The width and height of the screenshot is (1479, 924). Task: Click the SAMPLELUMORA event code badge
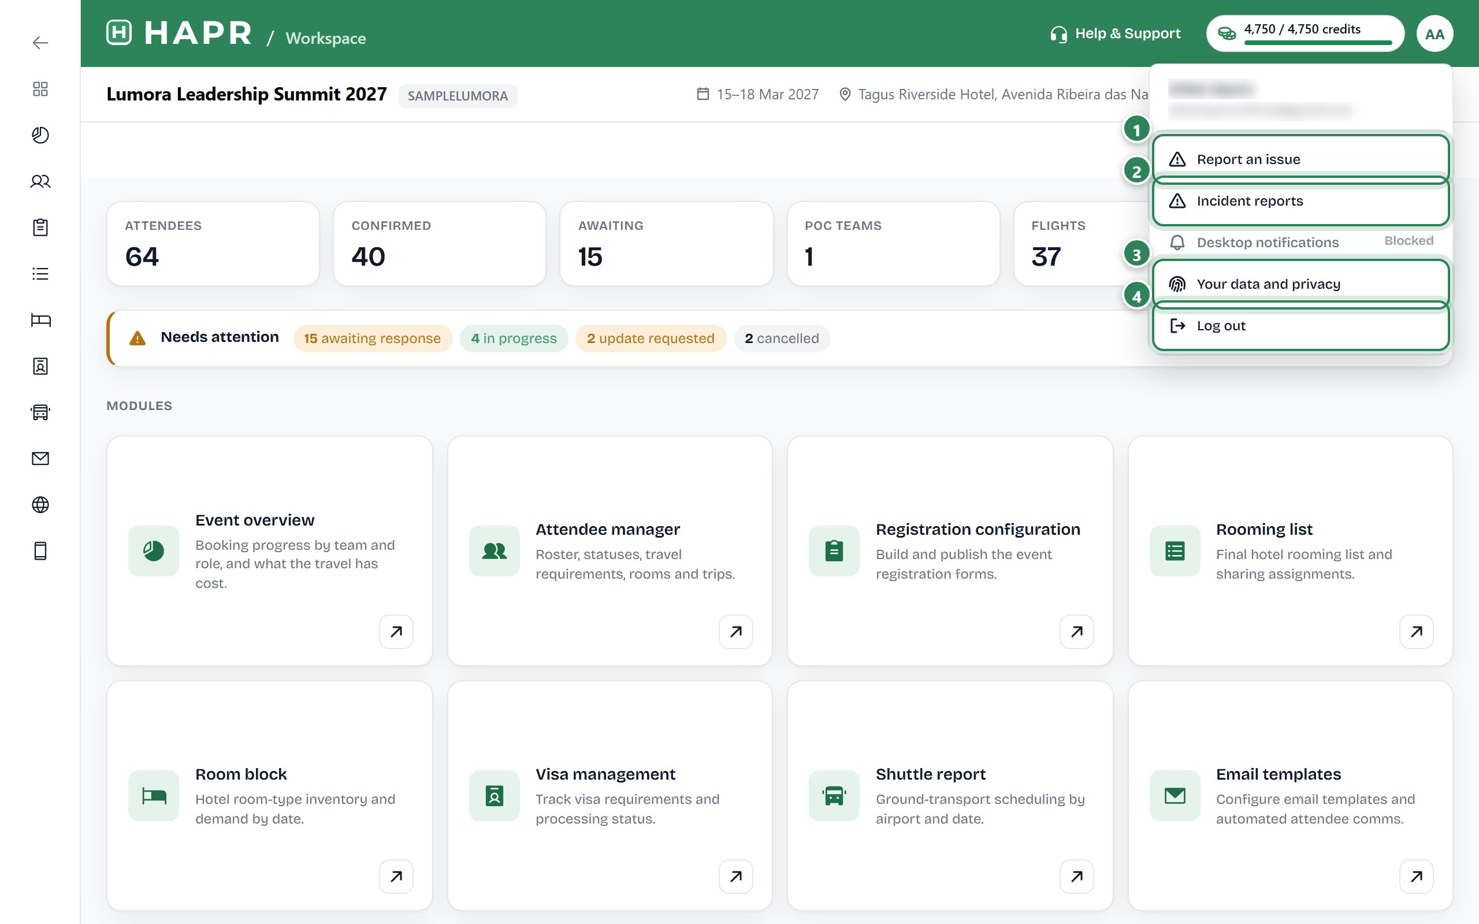click(x=458, y=96)
